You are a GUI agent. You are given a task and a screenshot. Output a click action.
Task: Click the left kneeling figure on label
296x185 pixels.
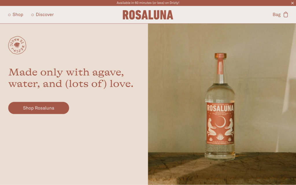(212, 127)
